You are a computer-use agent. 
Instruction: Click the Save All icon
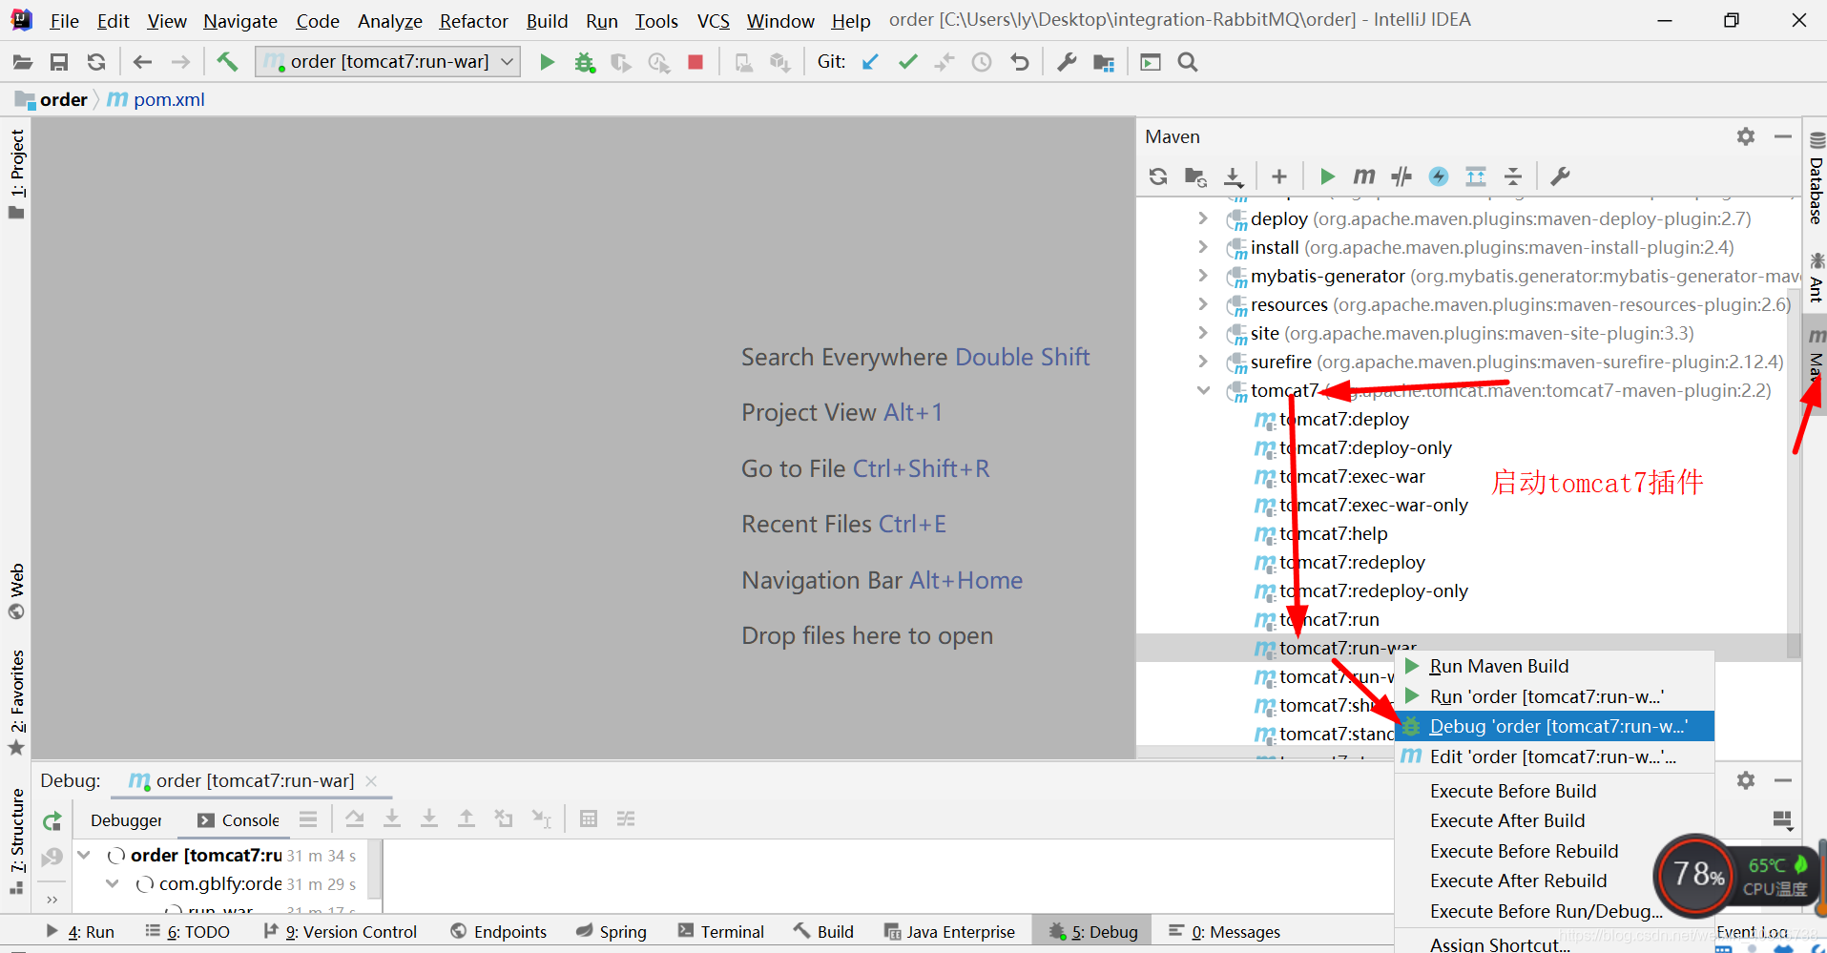[x=59, y=62]
